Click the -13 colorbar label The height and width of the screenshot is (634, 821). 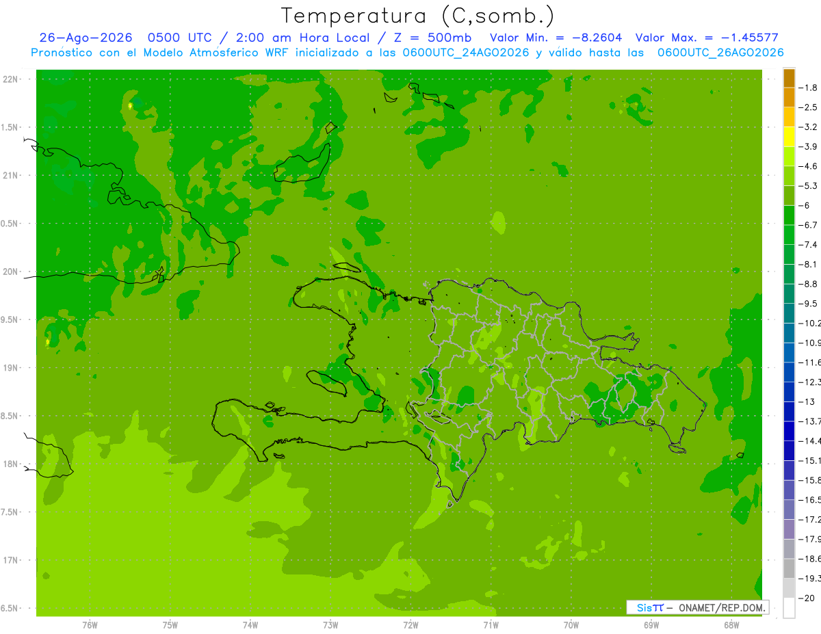click(807, 401)
